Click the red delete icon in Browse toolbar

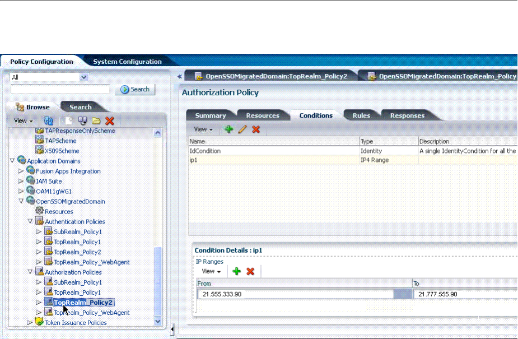(x=110, y=121)
